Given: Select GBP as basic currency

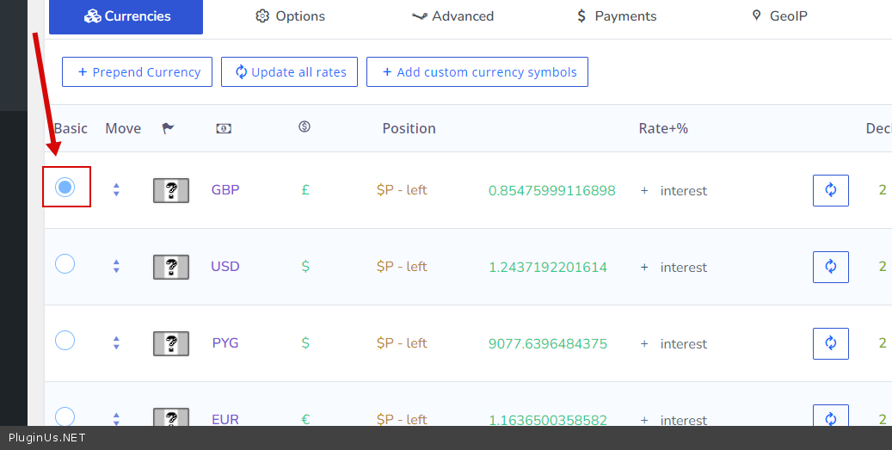Looking at the screenshot, I should pyautogui.click(x=65, y=187).
